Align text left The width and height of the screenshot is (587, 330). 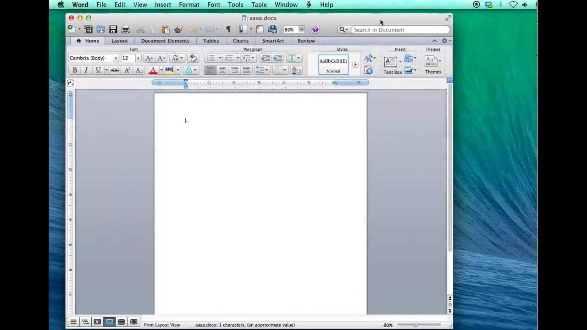coord(210,70)
